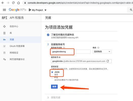133x101 pixels.
Task: Select the JSON key type radio
Action: (52, 72)
